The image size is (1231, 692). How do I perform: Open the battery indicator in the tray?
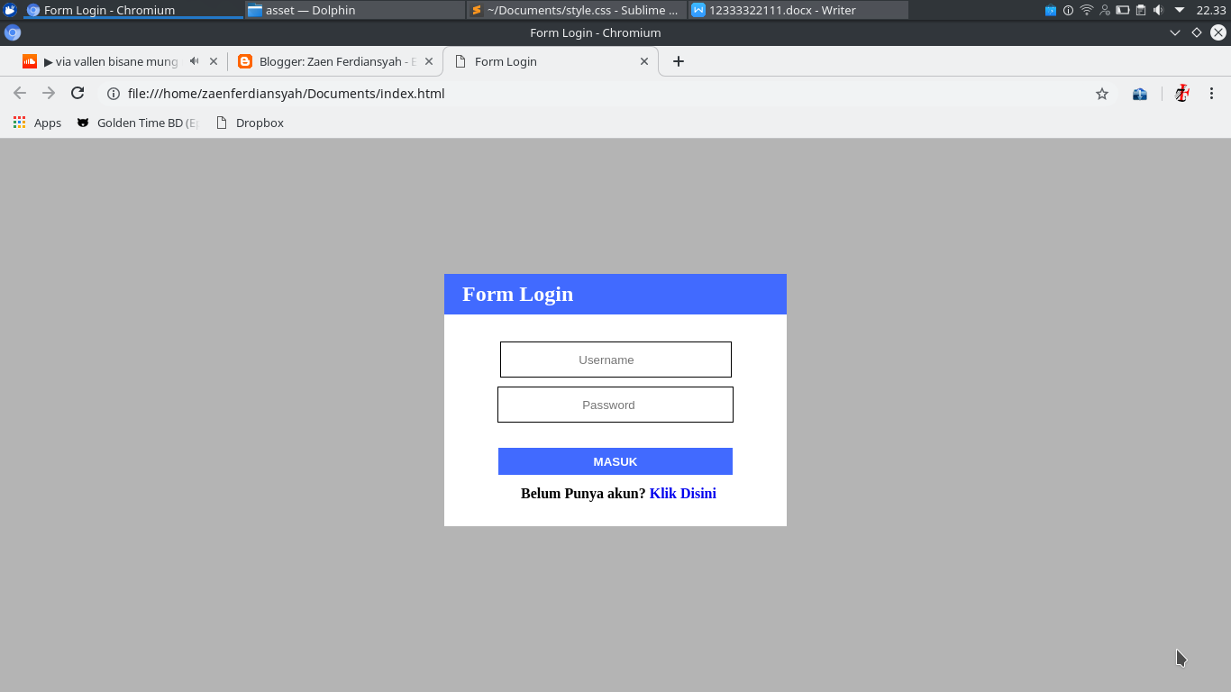[x=1123, y=10]
